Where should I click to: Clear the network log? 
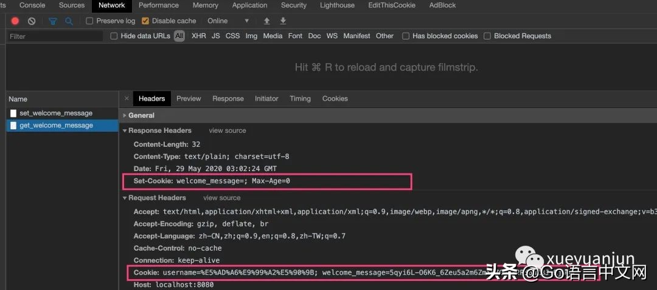[32, 21]
